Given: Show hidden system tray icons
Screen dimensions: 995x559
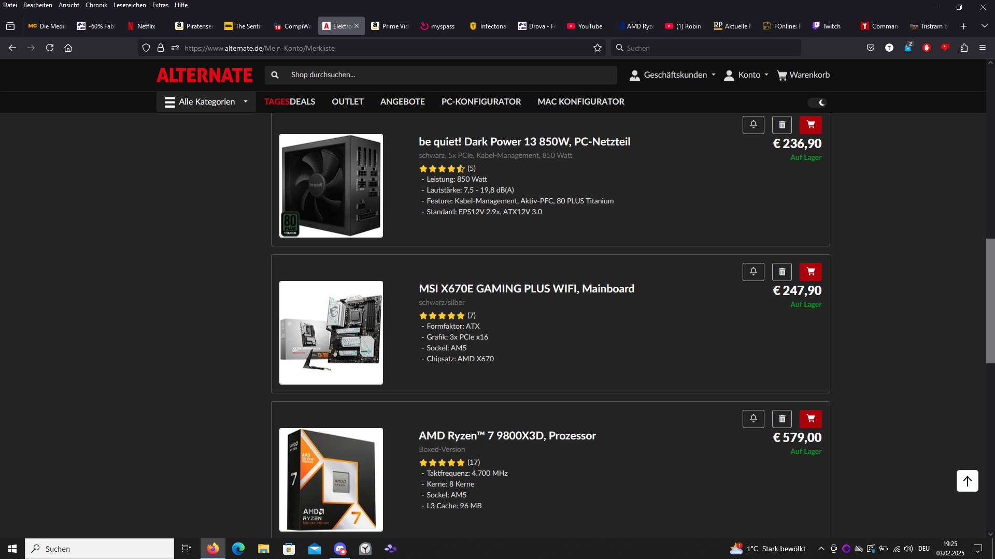Looking at the screenshot, I should click(821, 549).
